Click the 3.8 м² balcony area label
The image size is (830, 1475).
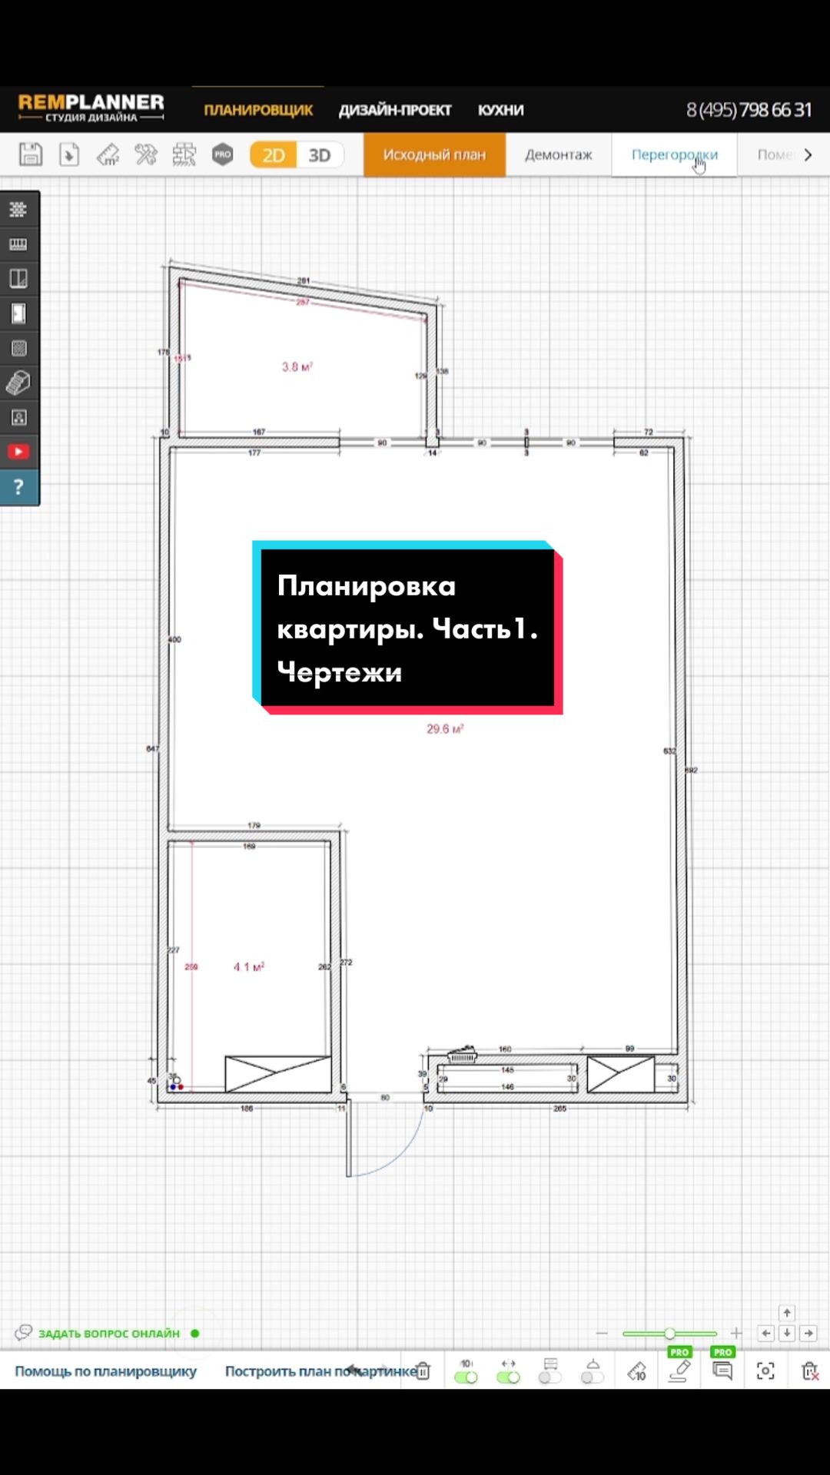(297, 367)
